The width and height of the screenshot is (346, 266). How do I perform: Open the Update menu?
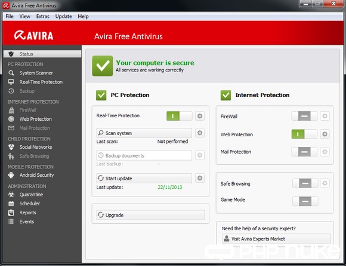(64, 17)
